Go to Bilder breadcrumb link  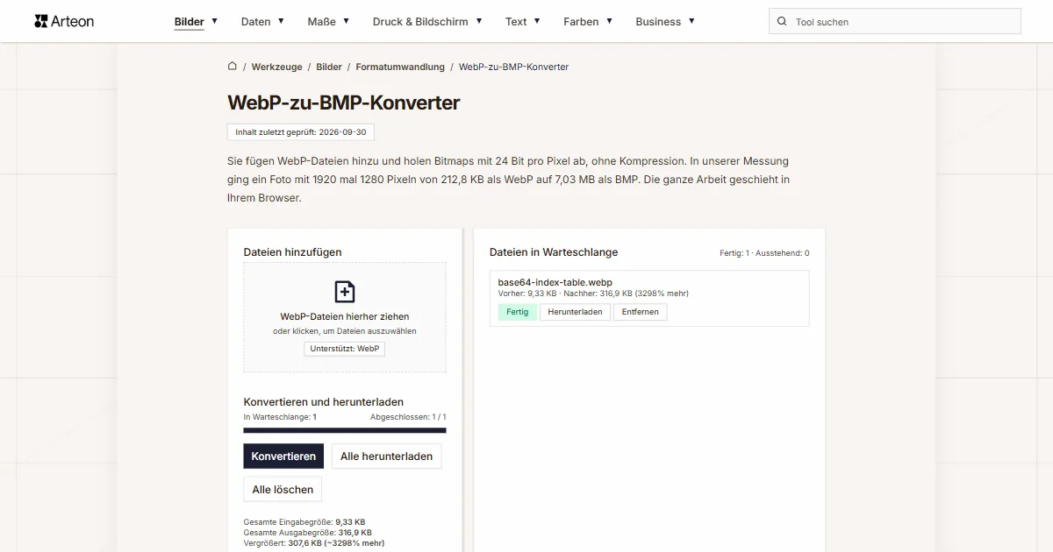point(329,67)
